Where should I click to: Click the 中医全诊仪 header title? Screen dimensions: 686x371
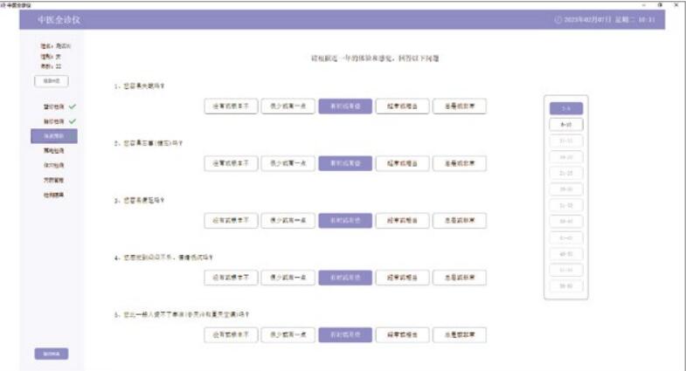coord(59,20)
